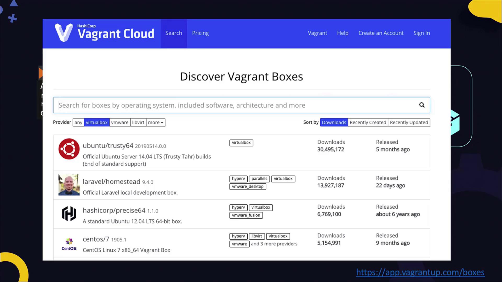Sort boxes by Recently Created
This screenshot has height=282, width=502.
click(368, 122)
